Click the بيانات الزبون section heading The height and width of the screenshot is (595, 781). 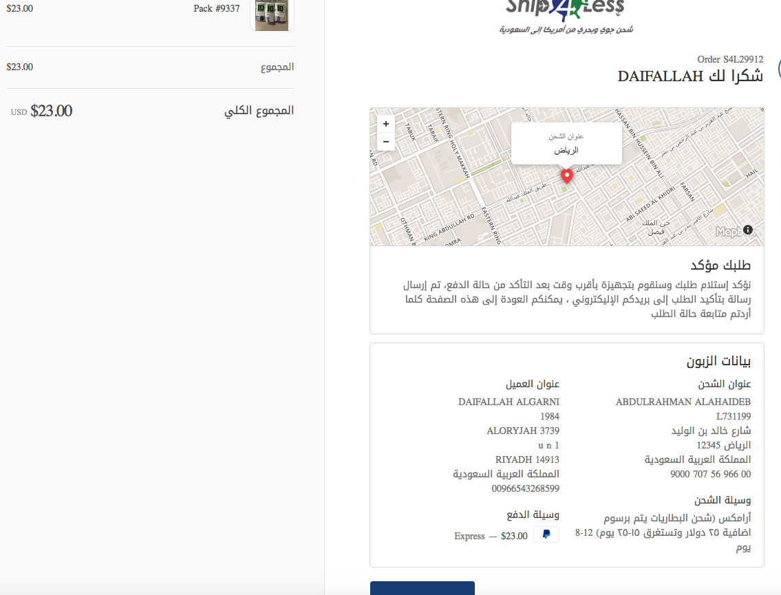[718, 361]
